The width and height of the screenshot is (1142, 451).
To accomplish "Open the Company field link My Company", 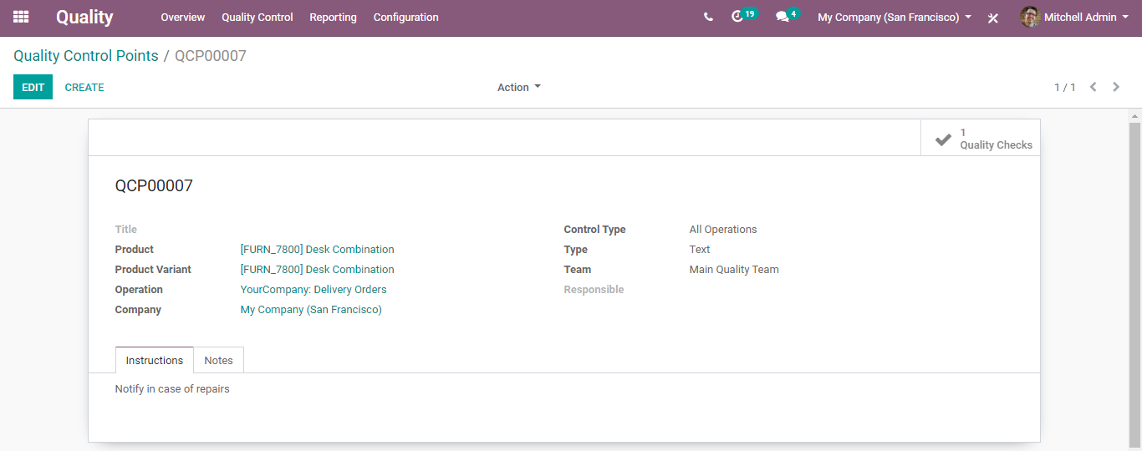I will pyautogui.click(x=311, y=309).
